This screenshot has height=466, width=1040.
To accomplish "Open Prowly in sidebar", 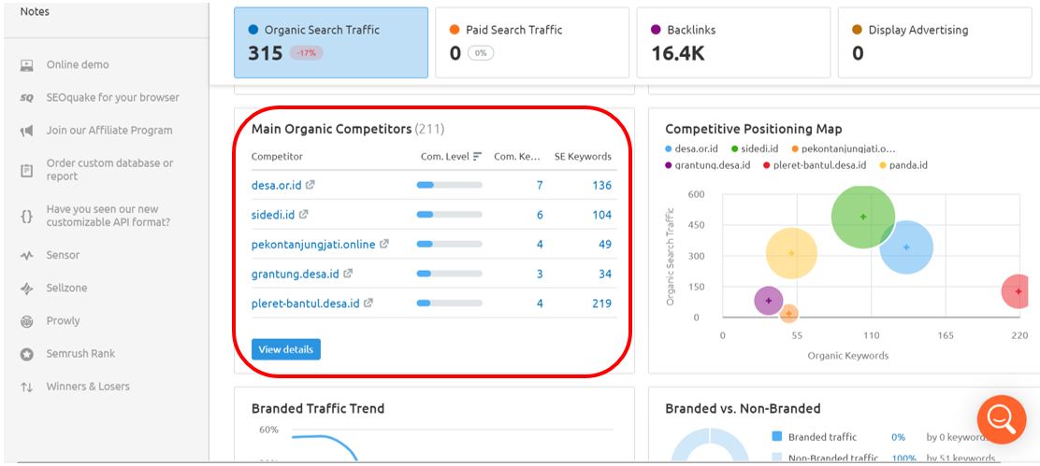I will pyautogui.click(x=63, y=321).
